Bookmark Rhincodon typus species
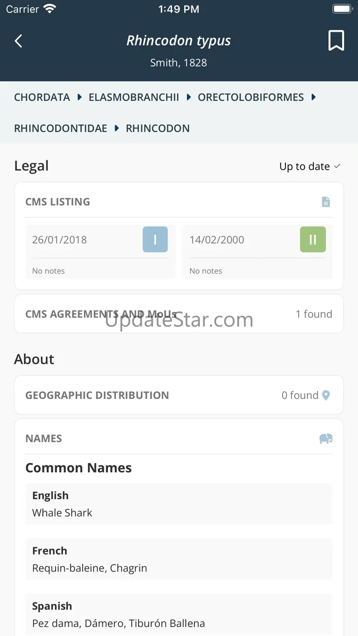This screenshot has width=358, height=636. (x=336, y=41)
